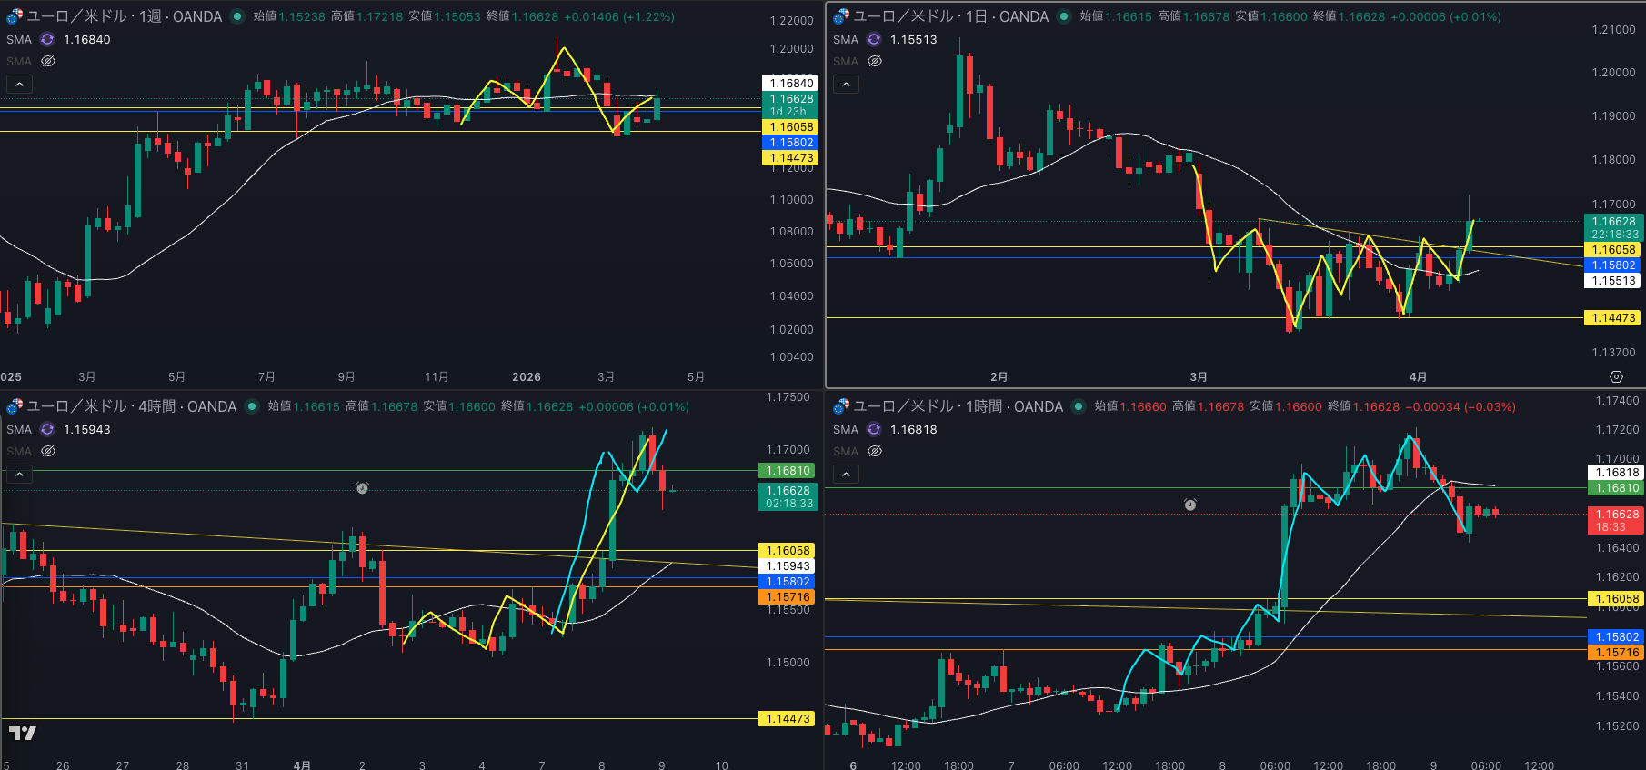1646x770 pixels.
Task: Select the 1-hour EUR/USD chart title
Action: [958, 406]
